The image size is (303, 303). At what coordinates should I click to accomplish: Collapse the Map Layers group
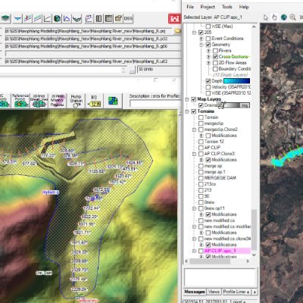coord(187,99)
